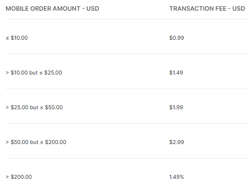Select the "> $200.00" order amount cell

[19, 177]
